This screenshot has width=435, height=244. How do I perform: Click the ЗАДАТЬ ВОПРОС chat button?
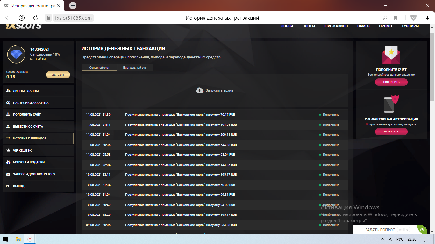point(380,230)
